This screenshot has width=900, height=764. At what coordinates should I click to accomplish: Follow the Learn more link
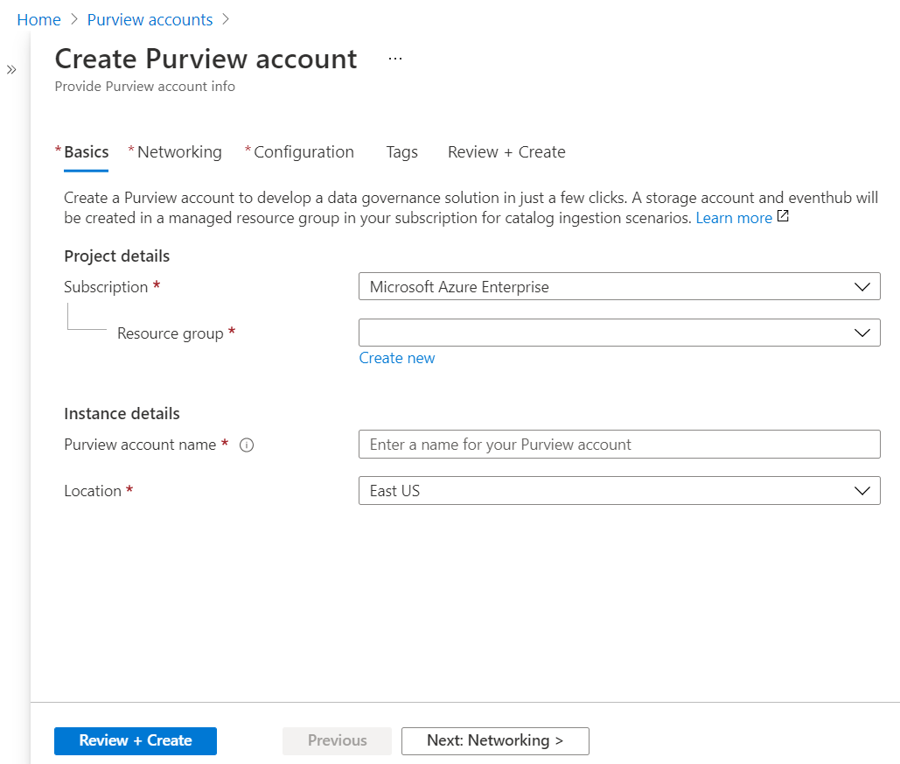(734, 218)
